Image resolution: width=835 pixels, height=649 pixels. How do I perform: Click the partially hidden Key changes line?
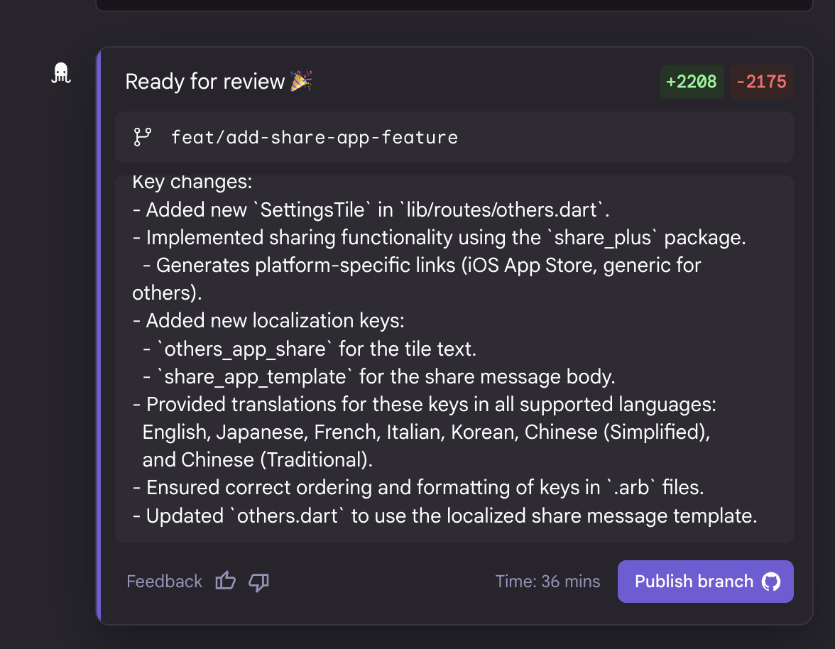192,182
